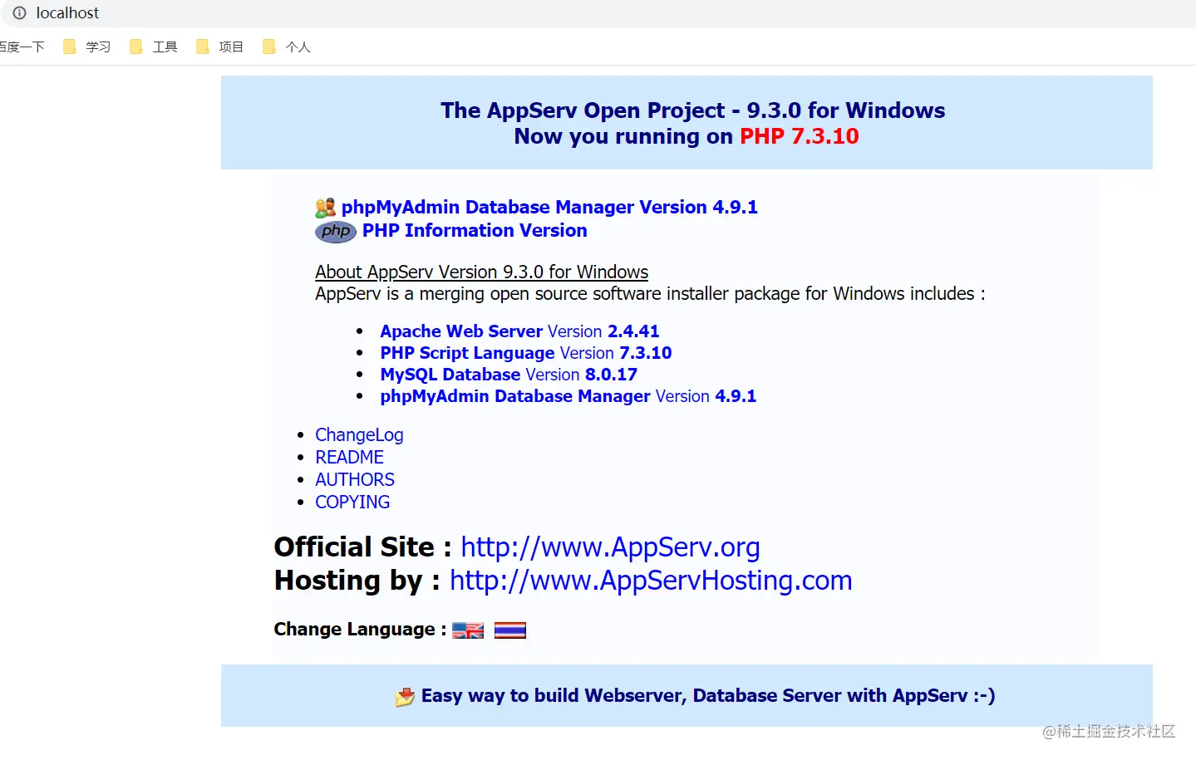Click the download icon in footer banner
Viewport: 1196px width, 760px height.
tap(405, 697)
